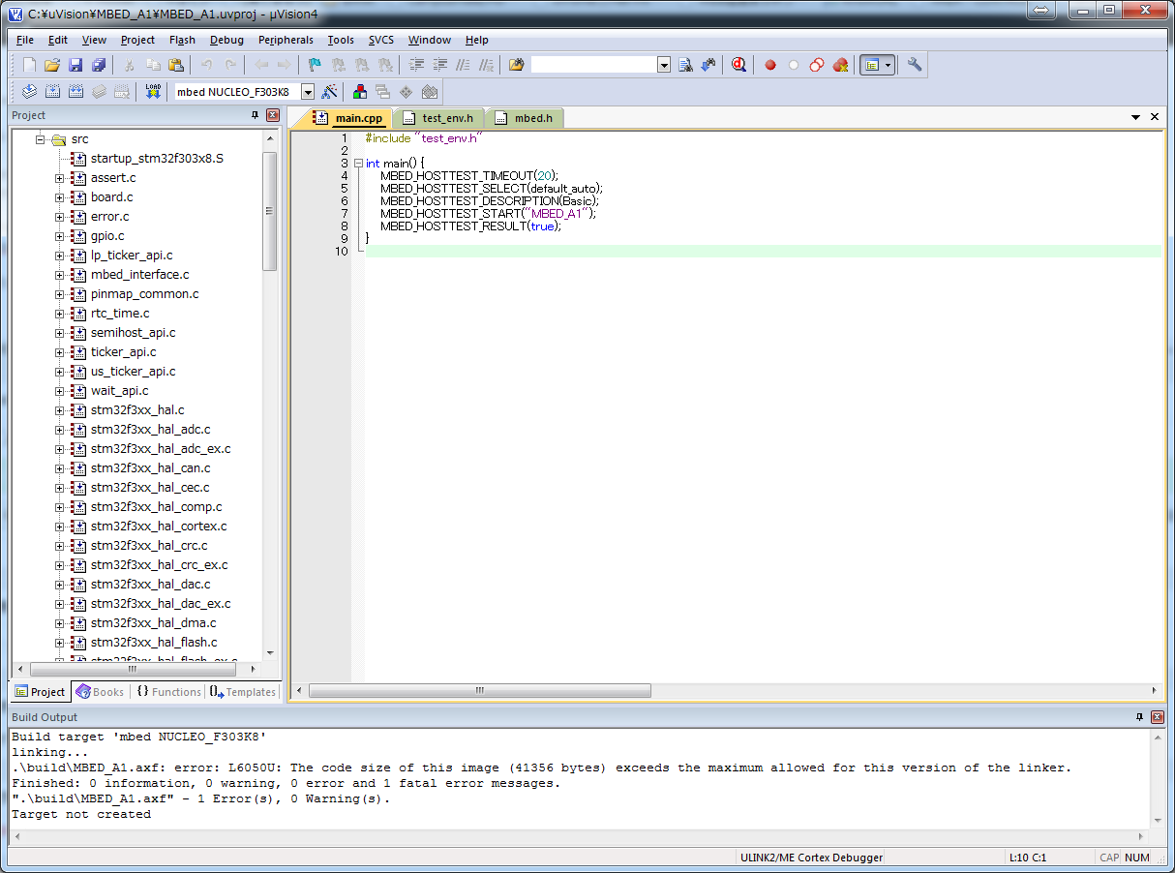Select startup_stm32f303x8.S in Project tree
The height and width of the screenshot is (873, 1175).
(x=157, y=159)
